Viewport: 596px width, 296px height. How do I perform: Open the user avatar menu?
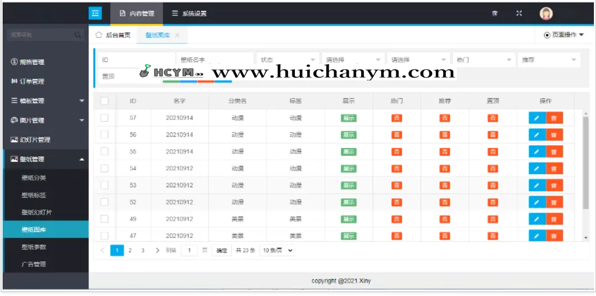click(546, 14)
